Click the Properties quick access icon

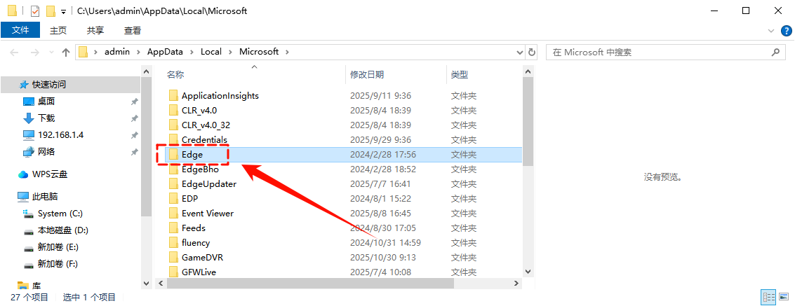[34, 11]
